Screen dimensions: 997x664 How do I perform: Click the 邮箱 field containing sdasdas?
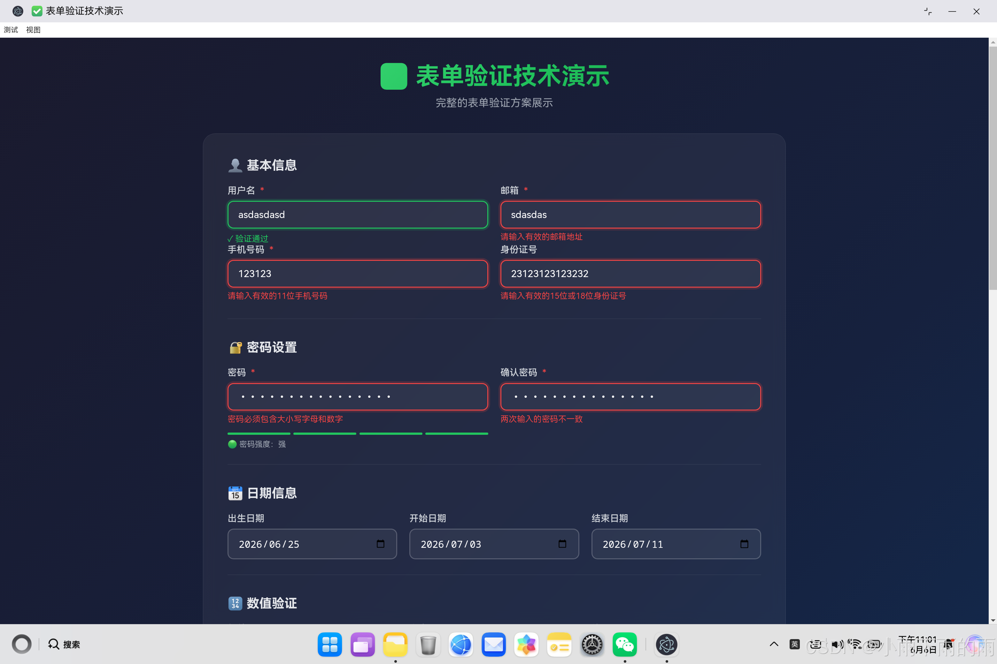coord(630,215)
